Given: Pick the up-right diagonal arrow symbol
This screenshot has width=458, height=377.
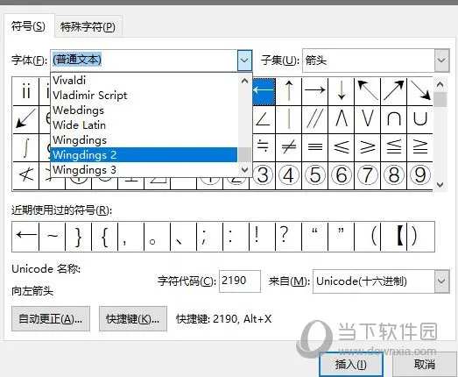Looking at the screenshot, I should click(x=394, y=91).
